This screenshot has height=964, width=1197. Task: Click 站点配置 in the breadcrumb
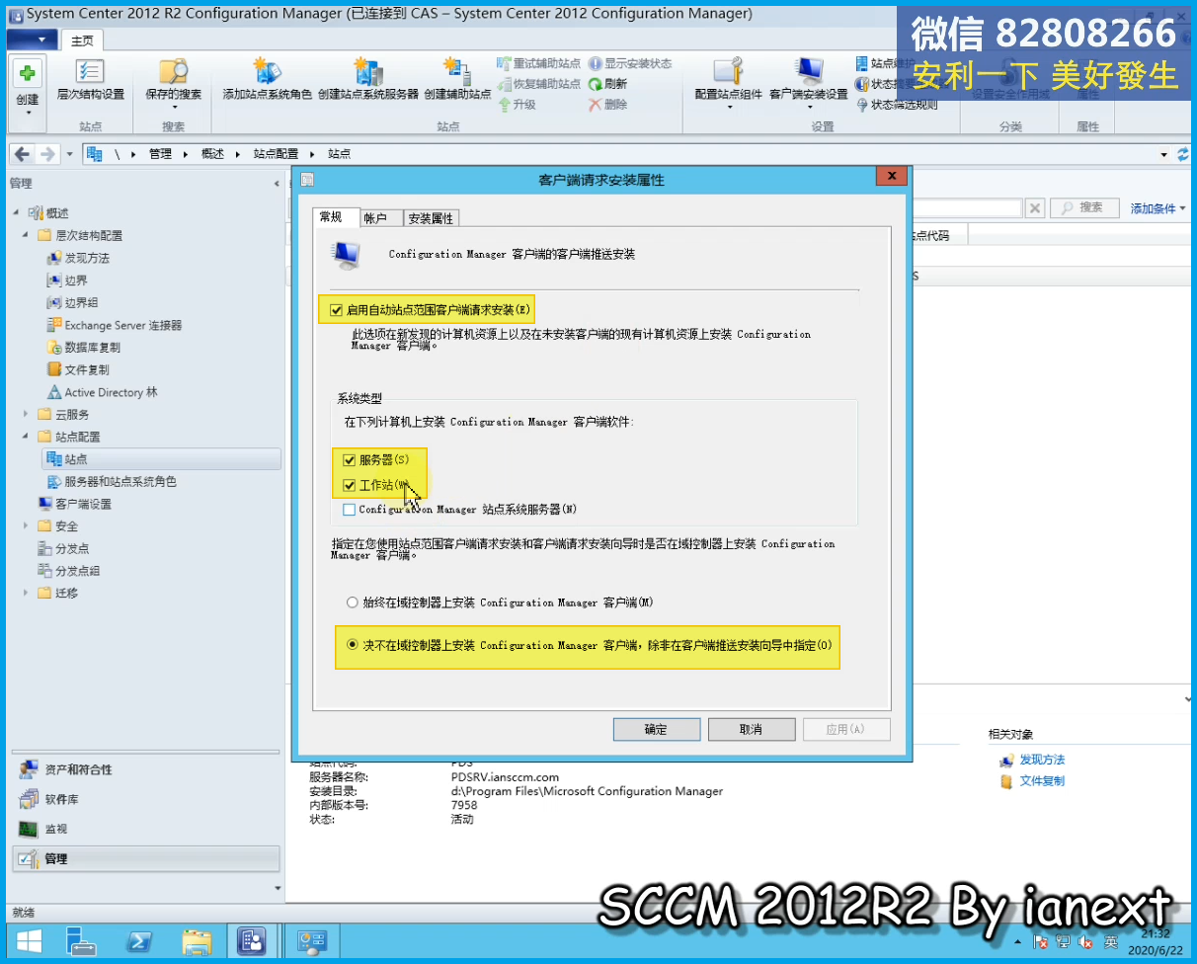click(276, 154)
